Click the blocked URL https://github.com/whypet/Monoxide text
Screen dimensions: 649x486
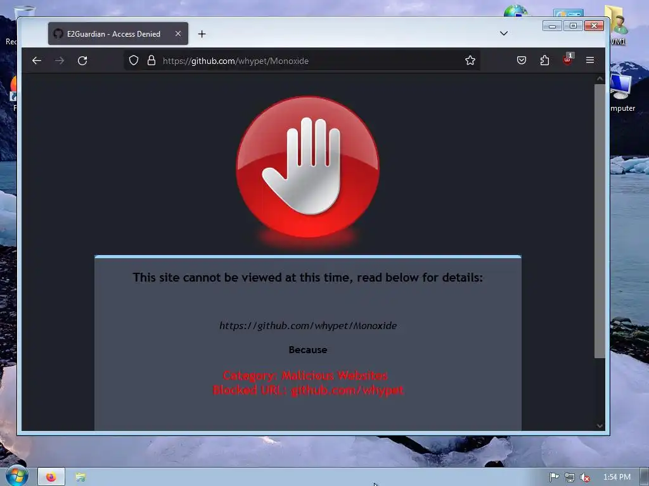click(308, 326)
